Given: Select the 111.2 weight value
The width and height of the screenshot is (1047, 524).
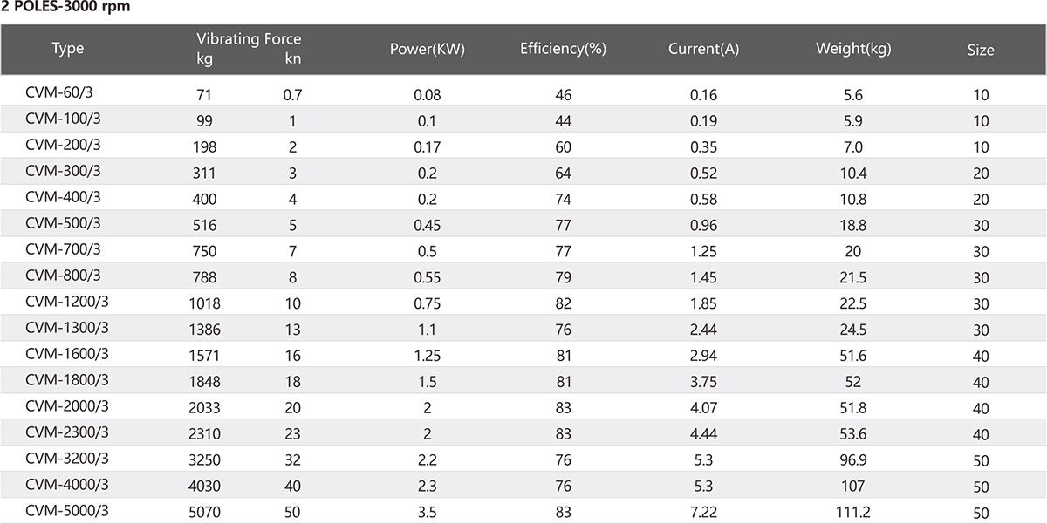Looking at the screenshot, I should (x=853, y=514).
